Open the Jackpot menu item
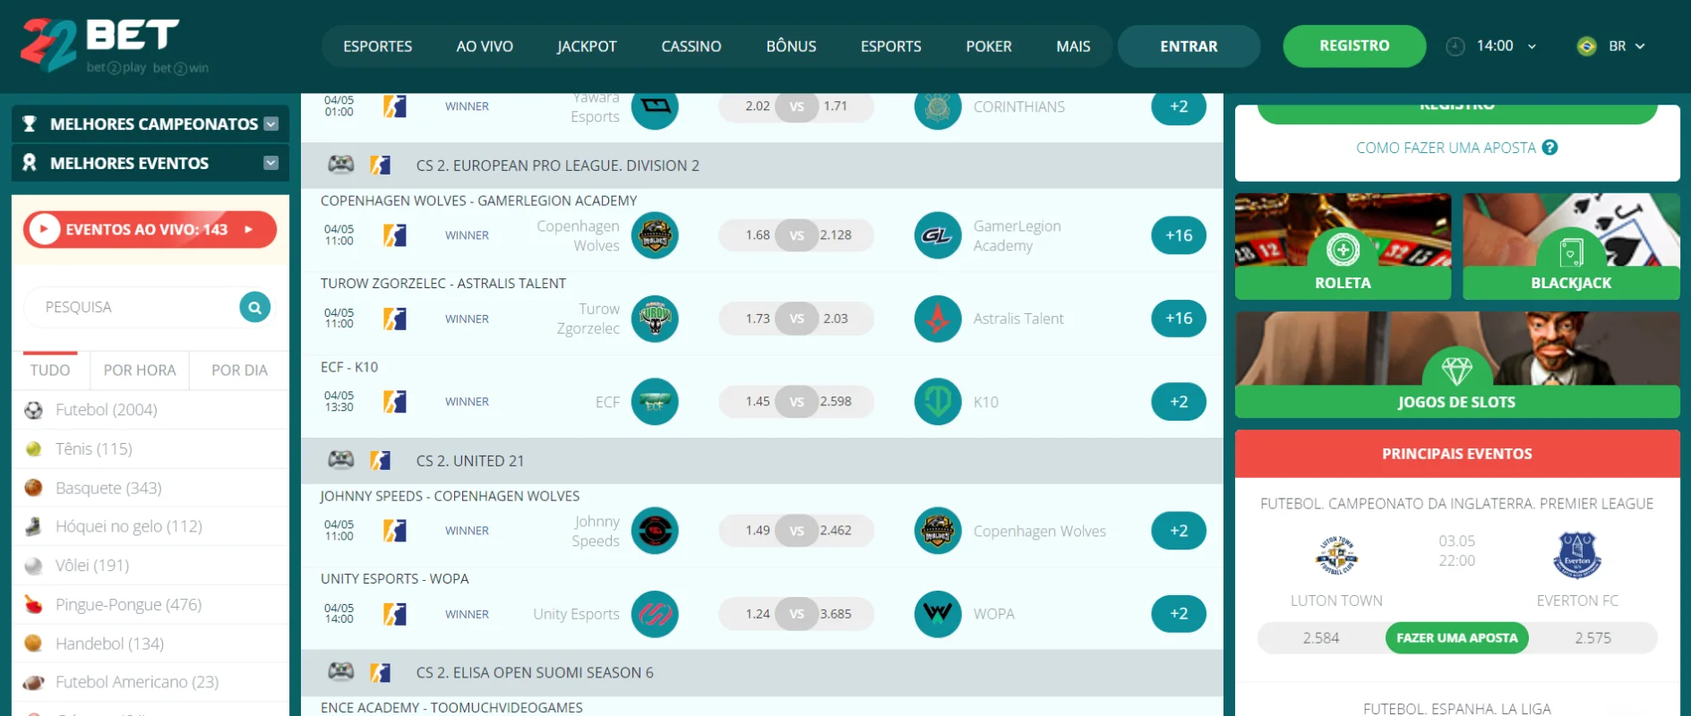This screenshot has height=716, width=1691. coord(587,47)
